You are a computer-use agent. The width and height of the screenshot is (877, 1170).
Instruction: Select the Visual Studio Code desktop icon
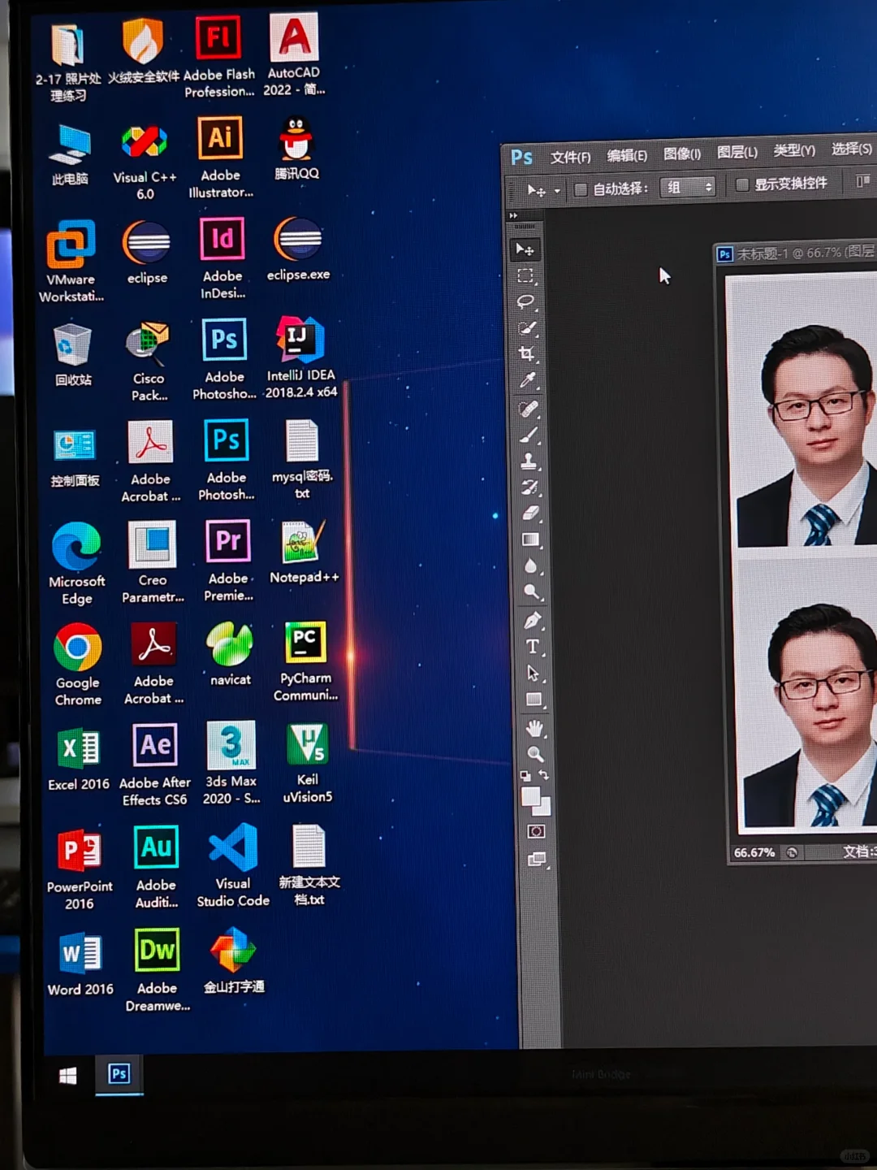tap(233, 865)
